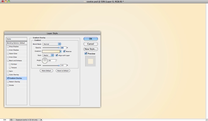The image size is (208, 121).
Task: Enable the Pattern Overlay checkbox
Action: coord(8,82)
